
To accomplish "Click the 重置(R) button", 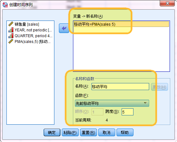I will (88, 132).
